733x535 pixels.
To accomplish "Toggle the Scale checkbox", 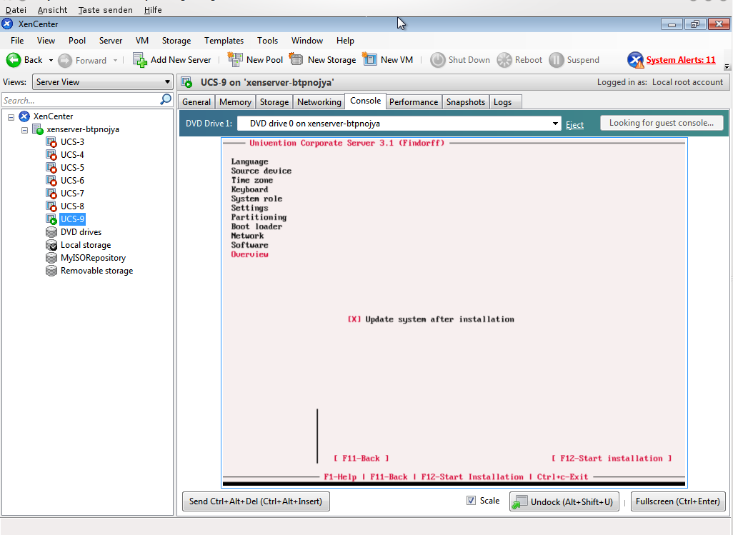I will pos(471,501).
